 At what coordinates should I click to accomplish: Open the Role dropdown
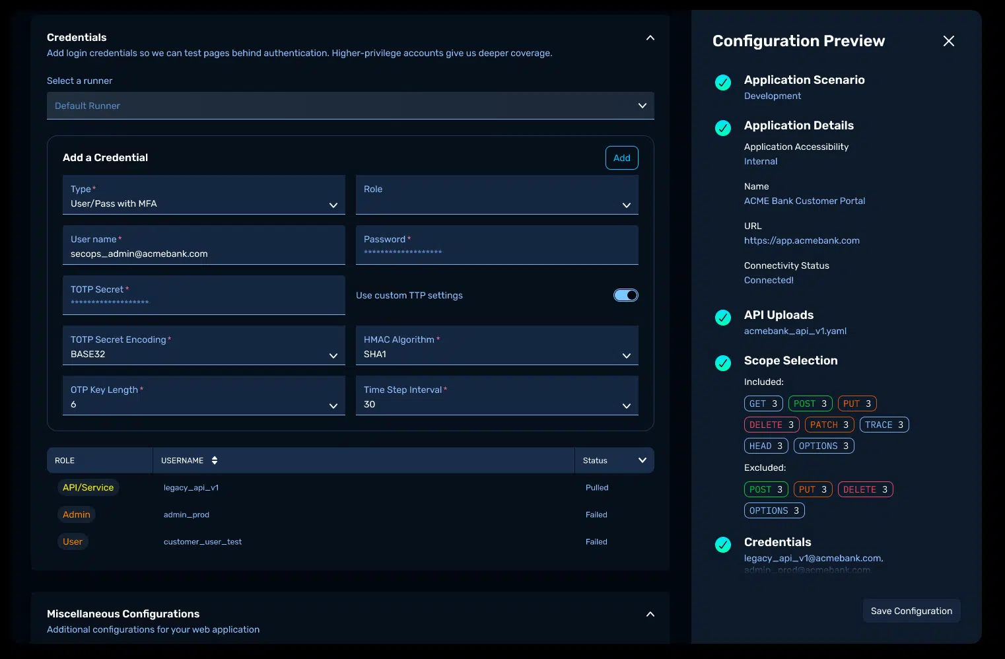click(x=497, y=195)
